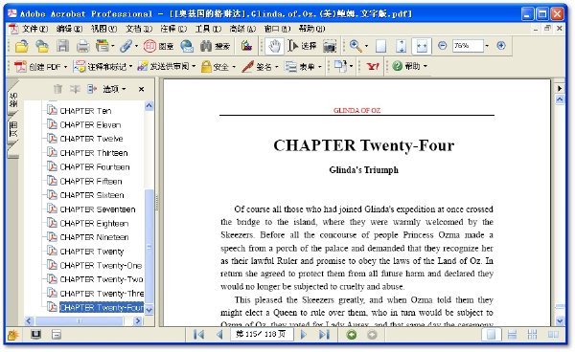Switch to Continuous page layout

512,335
